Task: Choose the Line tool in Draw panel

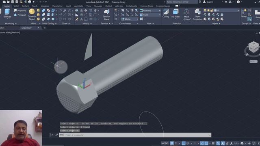Action: [65, 15]
